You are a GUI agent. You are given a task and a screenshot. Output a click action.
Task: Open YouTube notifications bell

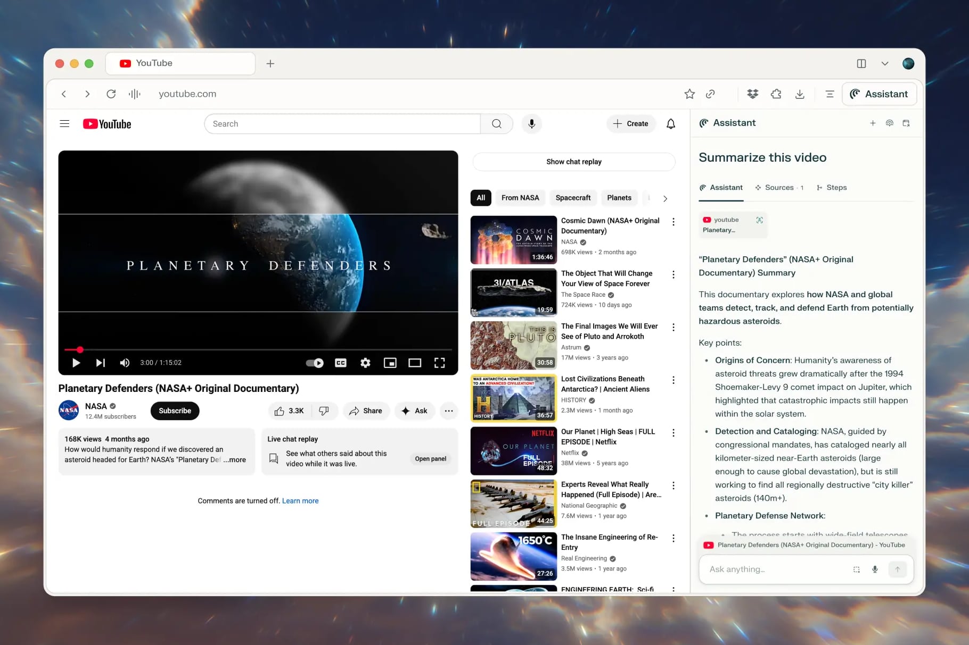tap(671, 124)
